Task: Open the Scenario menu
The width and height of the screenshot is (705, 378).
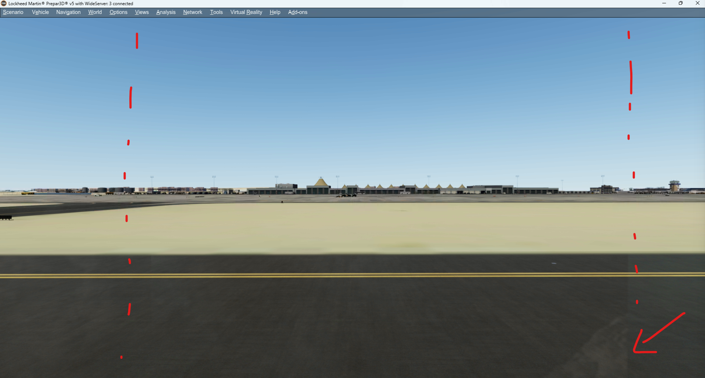Action: pyautogui.click(x=13, y=12)
